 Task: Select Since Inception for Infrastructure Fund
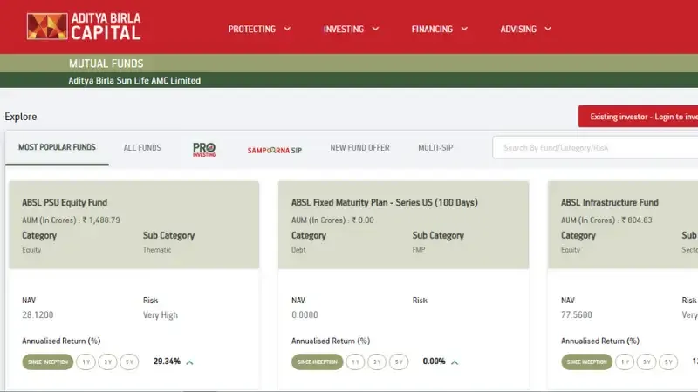coord(586,362)
